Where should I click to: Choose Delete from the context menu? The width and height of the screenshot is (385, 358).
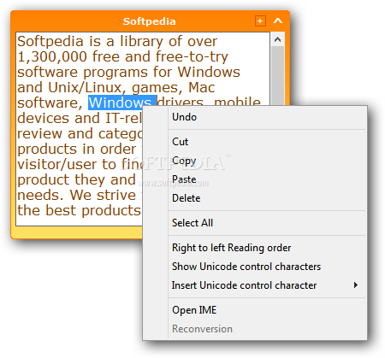coord(254,198)
